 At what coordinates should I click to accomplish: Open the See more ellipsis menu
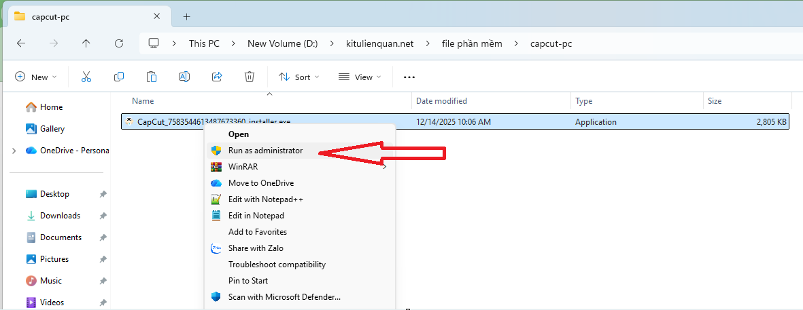click(x=409, y=77)
